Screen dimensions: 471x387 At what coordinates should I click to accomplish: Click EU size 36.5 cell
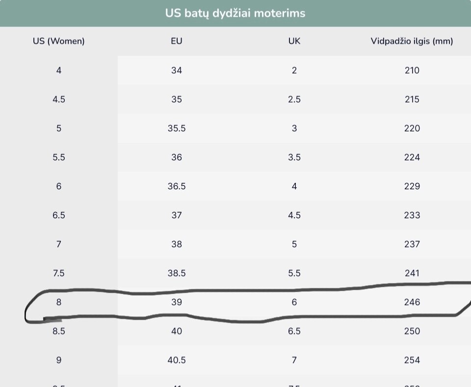point(177,186)
